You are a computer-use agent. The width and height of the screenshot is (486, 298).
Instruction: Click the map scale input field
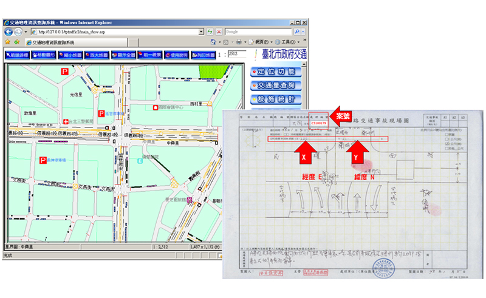tap(236, 55)
